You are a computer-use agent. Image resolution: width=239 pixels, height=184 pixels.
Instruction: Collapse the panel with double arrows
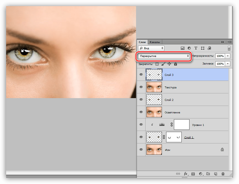[x=223, y=42]
